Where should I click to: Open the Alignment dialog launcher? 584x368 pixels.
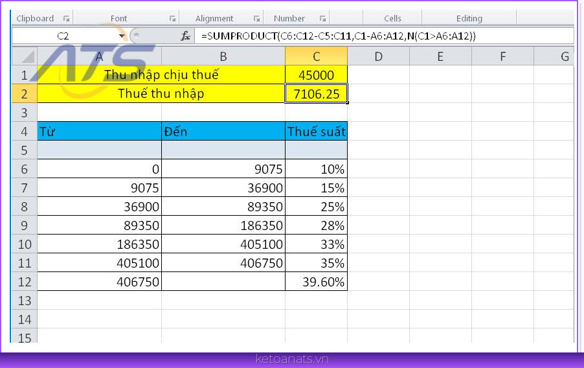(x=256, y=18)
